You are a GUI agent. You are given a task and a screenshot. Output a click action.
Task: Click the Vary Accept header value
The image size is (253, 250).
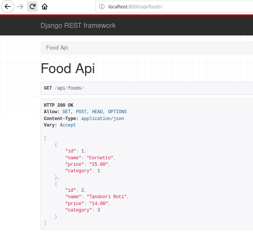(x=68, y=125)
